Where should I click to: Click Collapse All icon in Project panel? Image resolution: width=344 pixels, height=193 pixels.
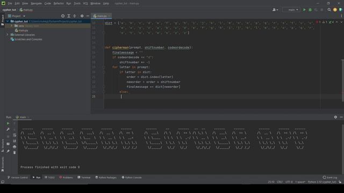tap(75, 16)
